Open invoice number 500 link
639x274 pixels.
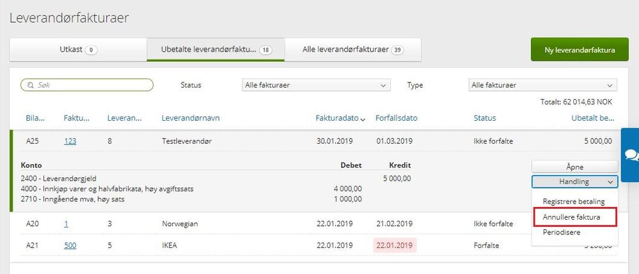point(70,245)
